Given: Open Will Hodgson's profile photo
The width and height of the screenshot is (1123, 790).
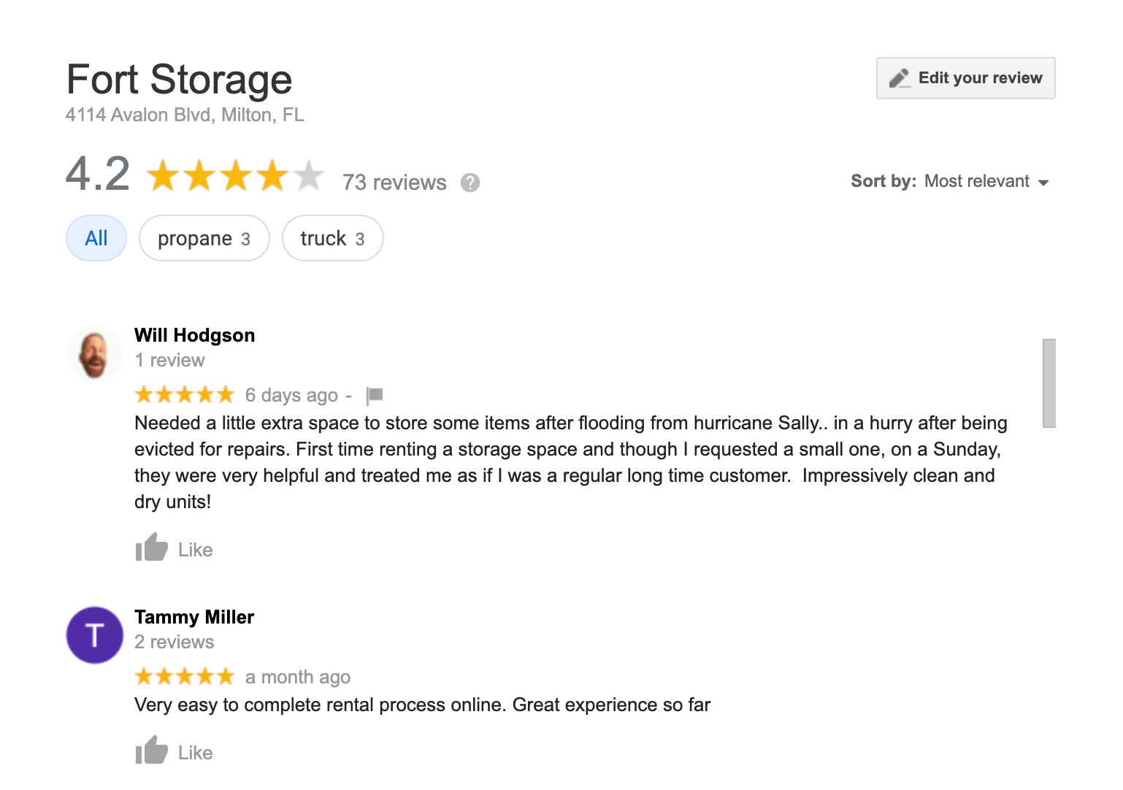Looking at the screenshot, I should [95, 354].
